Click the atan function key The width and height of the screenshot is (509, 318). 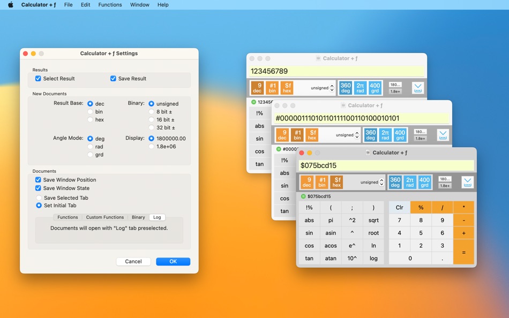point(331,258)
